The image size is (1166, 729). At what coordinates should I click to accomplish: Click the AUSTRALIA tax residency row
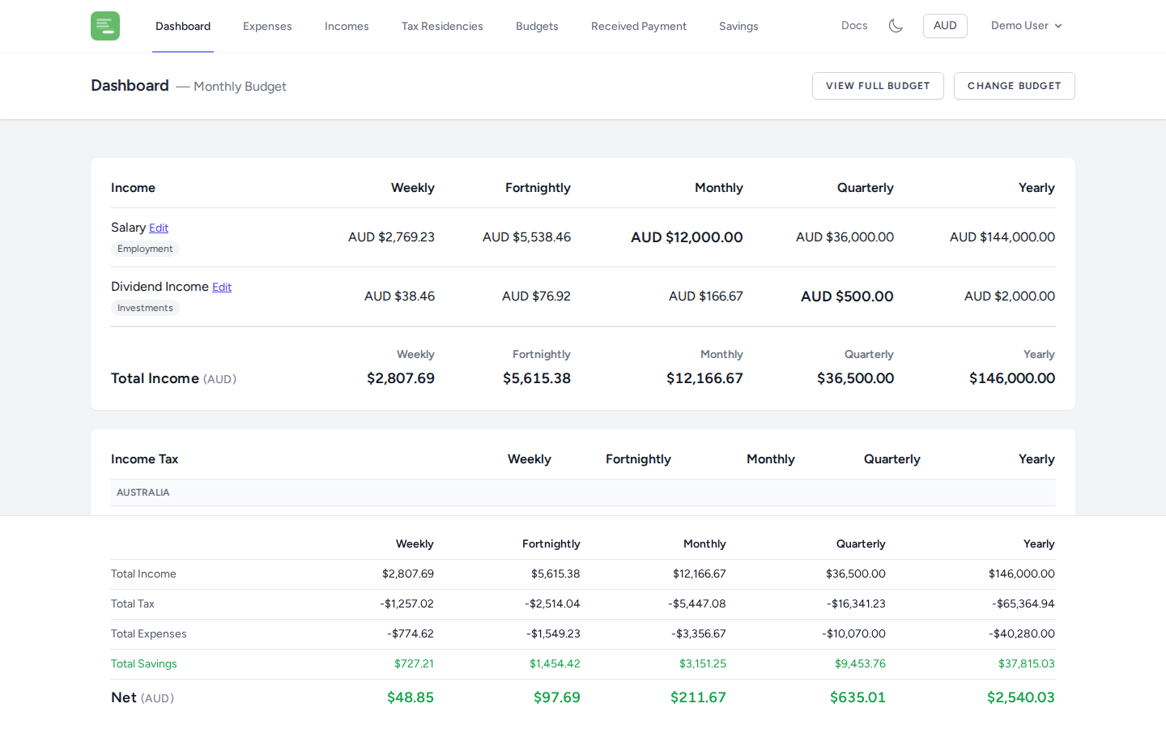click(583, 492)
